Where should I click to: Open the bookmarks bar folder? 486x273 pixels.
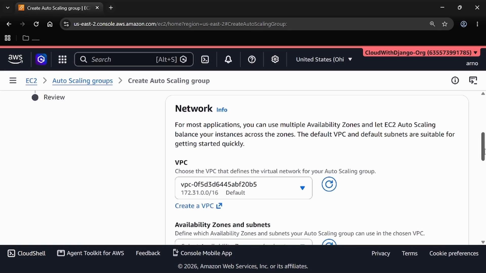pyautogui.click(x=31, y=38)
